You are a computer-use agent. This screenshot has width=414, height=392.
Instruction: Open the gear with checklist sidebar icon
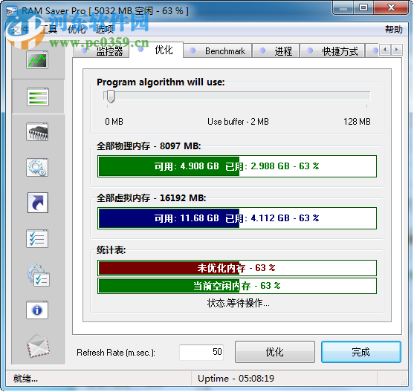tap(38, 275)
